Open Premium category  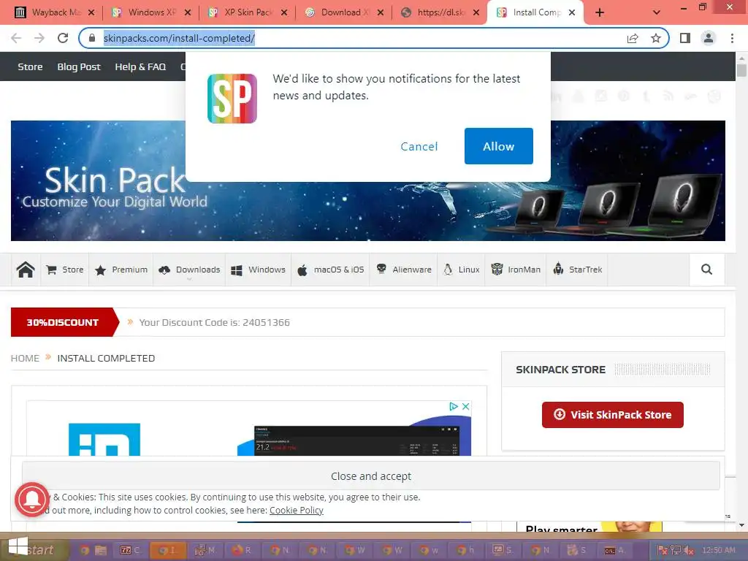click(121, 270)
